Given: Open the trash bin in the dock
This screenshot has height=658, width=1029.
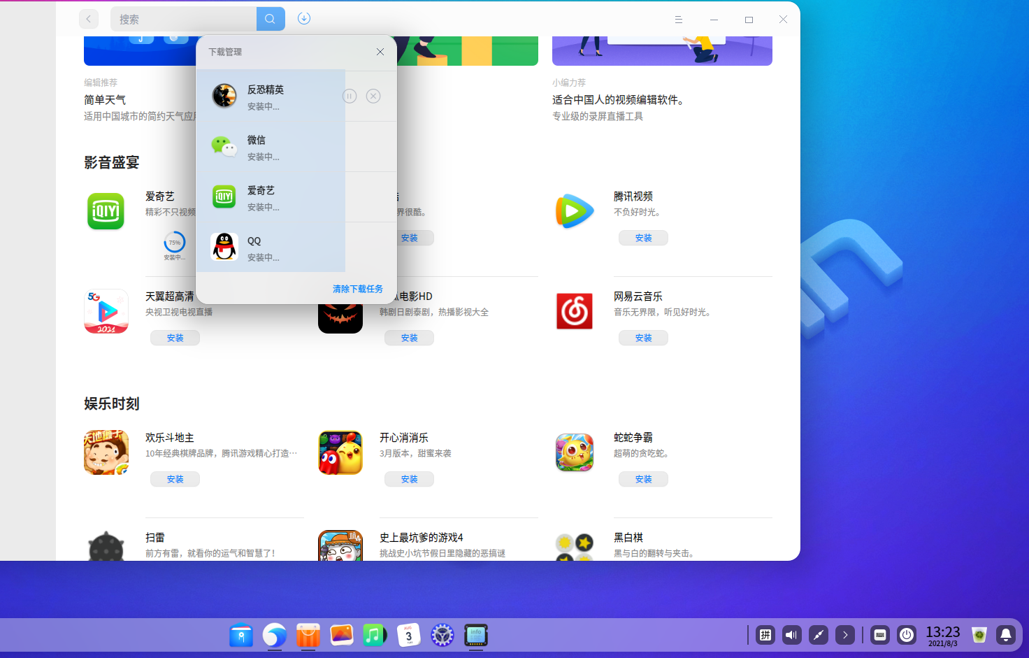Looking at the screenshot, I should tap(979, 635).
